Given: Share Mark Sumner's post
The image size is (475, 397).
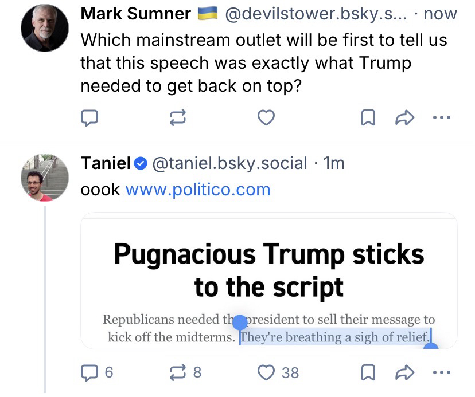Looking at the screenshot, I should click(405, 118).
